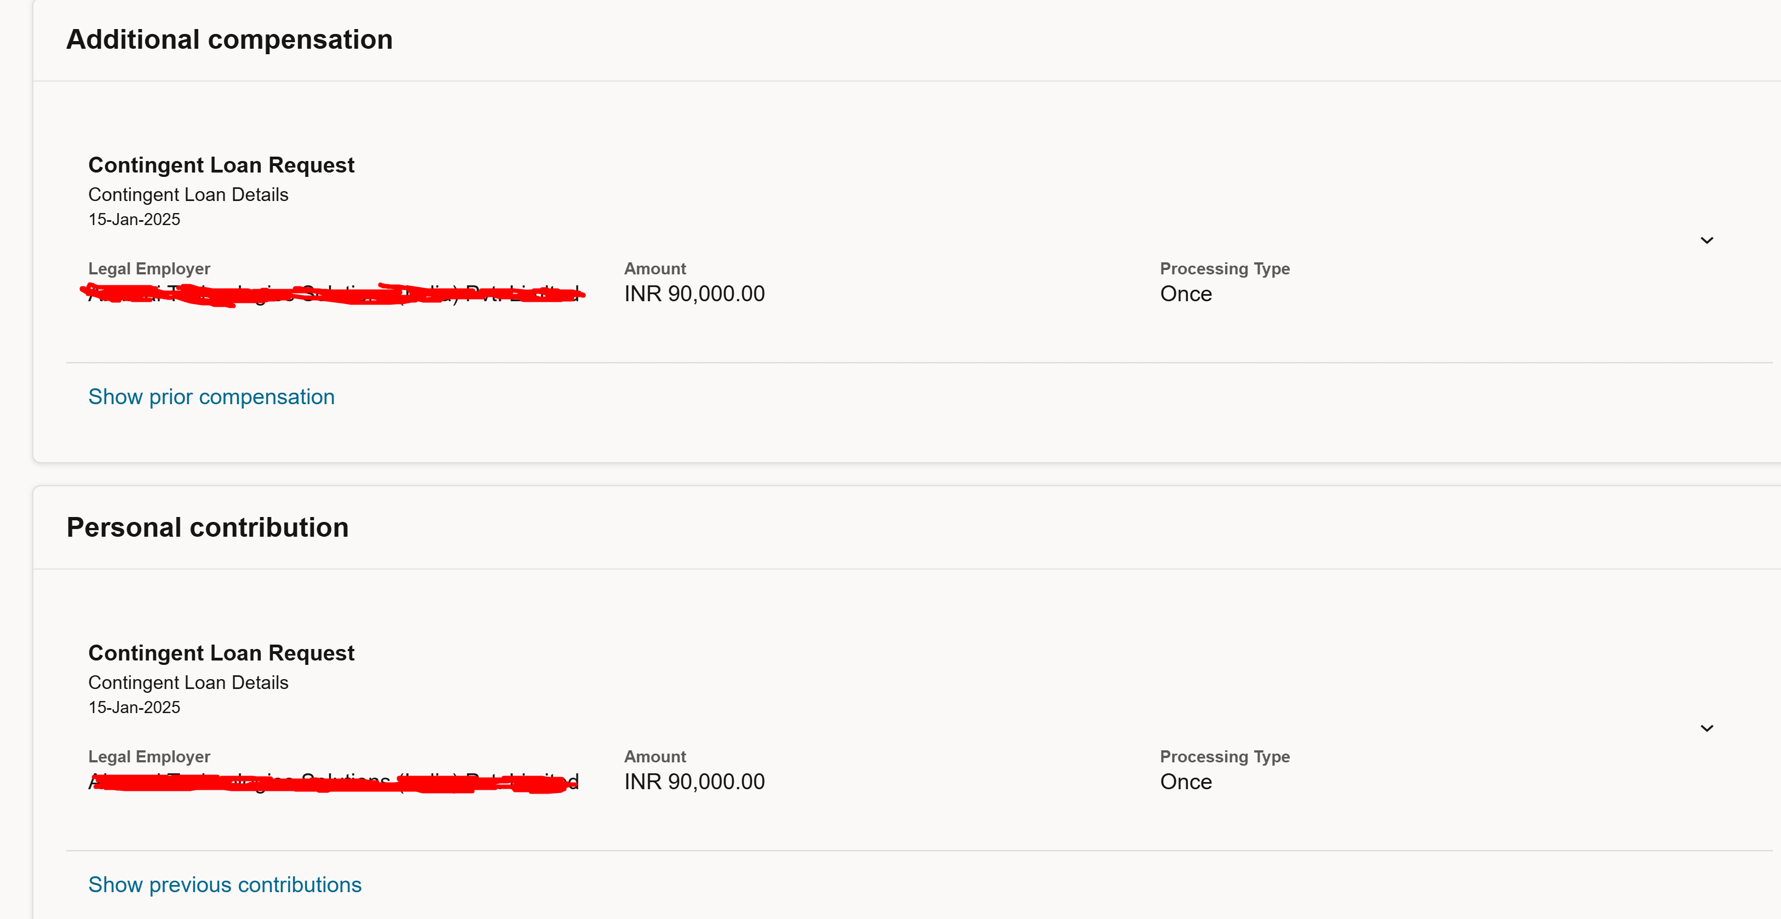Click Show previous contributions
The width and height of the screenshot is (1781, 919).
pos(224,884)
